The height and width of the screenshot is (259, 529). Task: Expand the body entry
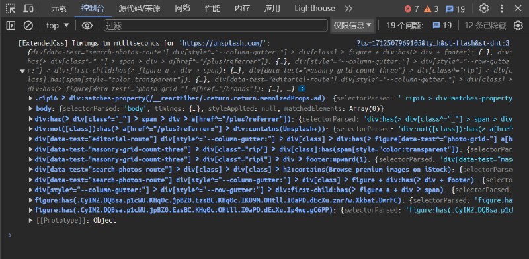pyautogui.click(x=31, y=109)
